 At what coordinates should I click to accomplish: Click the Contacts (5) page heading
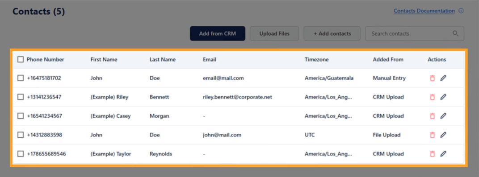pyautogui.click(x=38, y=12)
